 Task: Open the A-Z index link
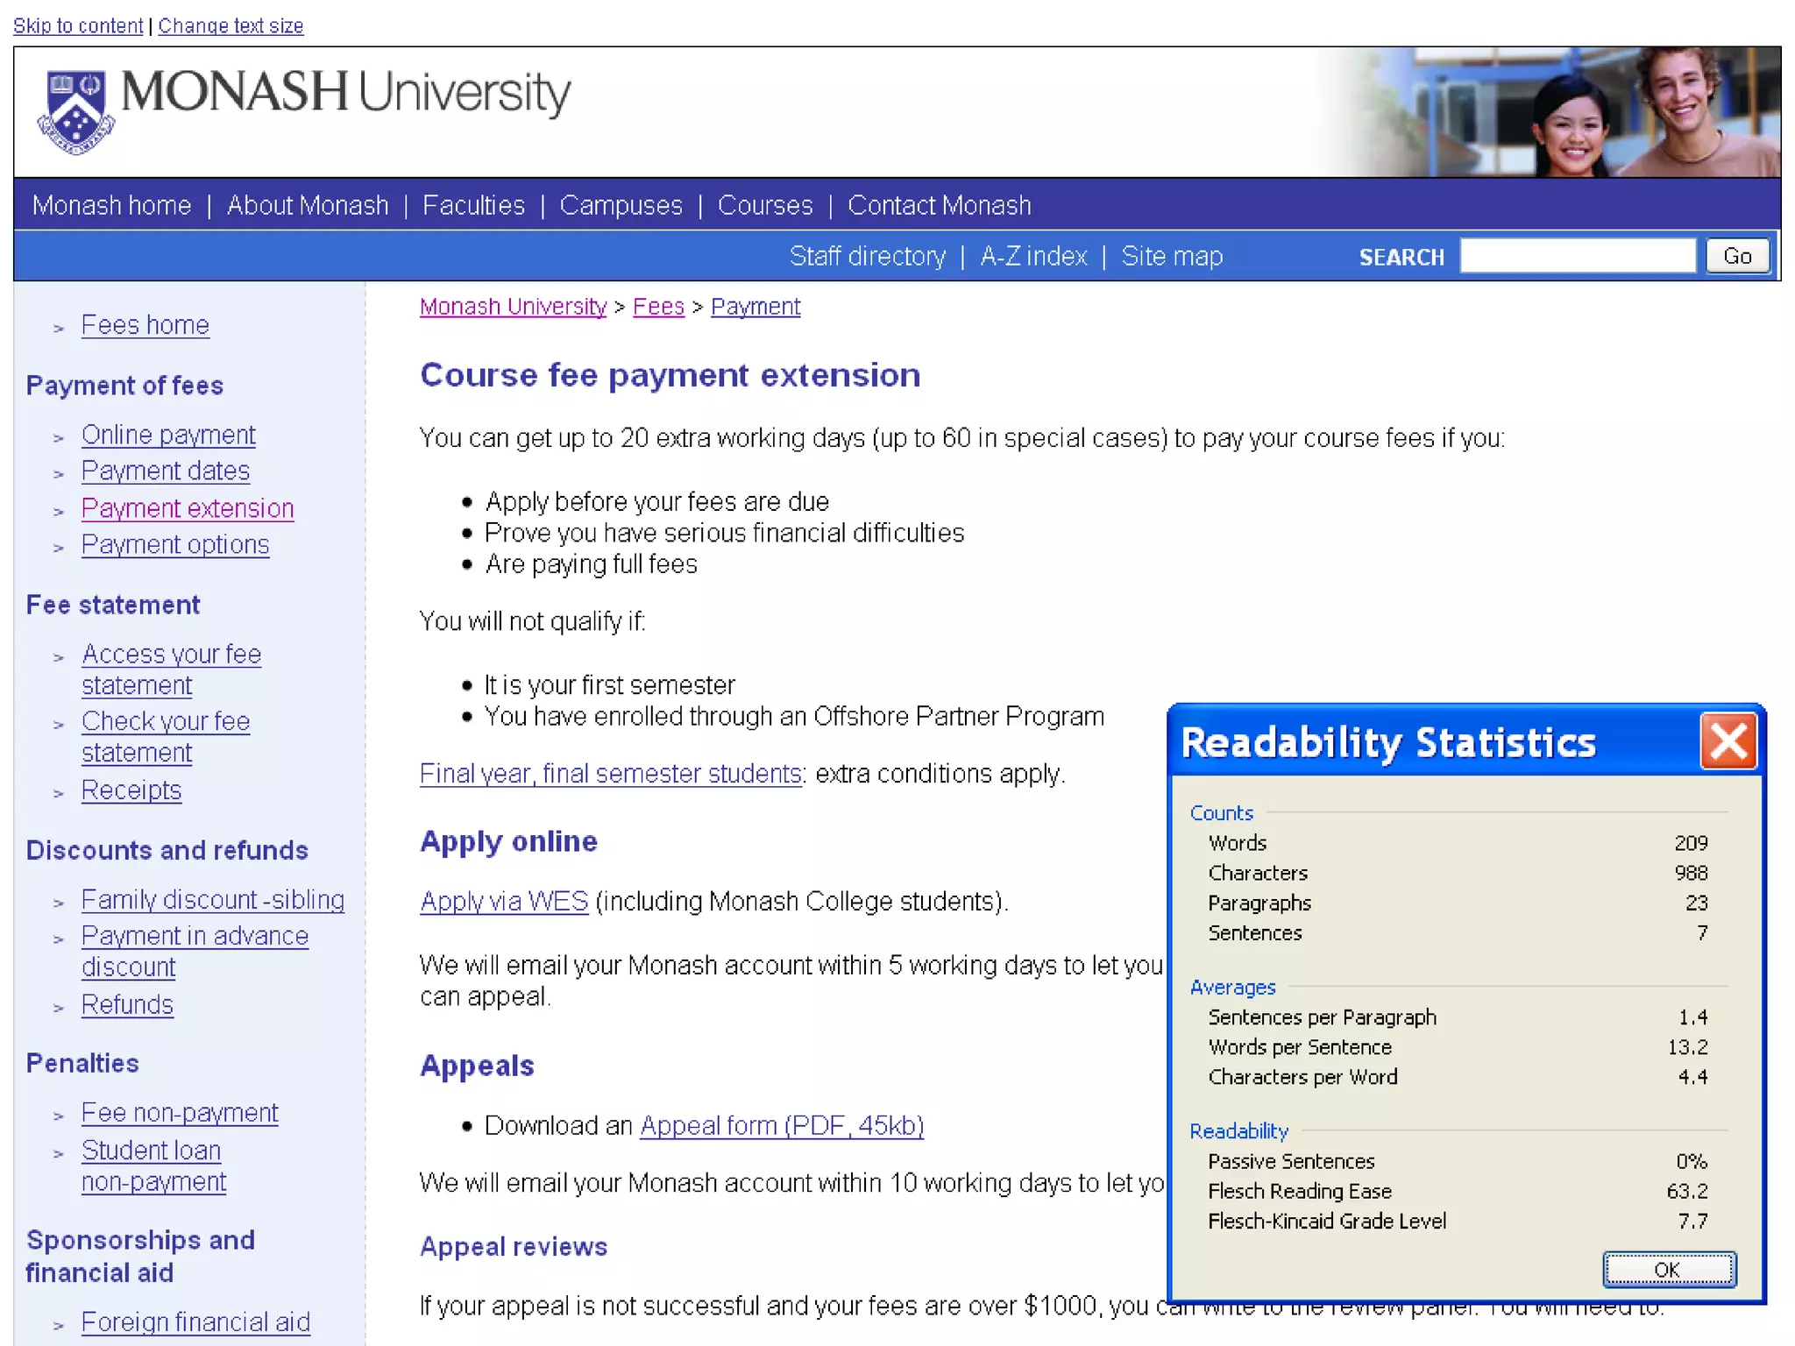coord(1033,256)
